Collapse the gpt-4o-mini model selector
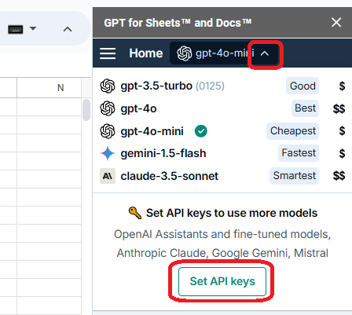The height and width of the screenshot is (315, 352). [265, 53]
